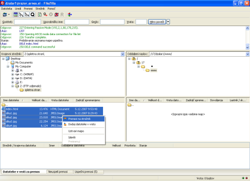
Task: Open the Datoteka menu
Action: (x=6, y=9)
